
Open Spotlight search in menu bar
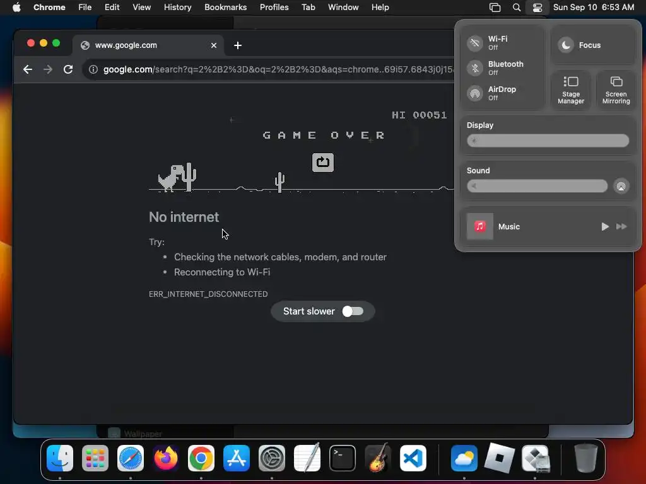point(516,8)
